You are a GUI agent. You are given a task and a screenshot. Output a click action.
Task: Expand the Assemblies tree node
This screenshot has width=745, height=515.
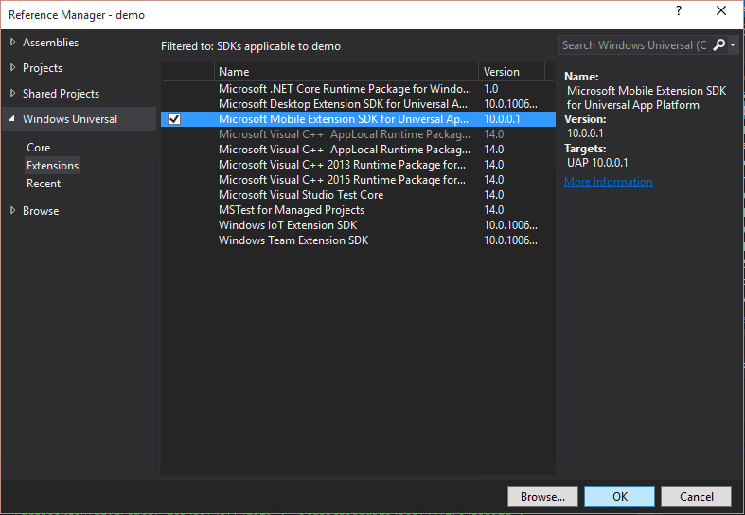[13, 43]
